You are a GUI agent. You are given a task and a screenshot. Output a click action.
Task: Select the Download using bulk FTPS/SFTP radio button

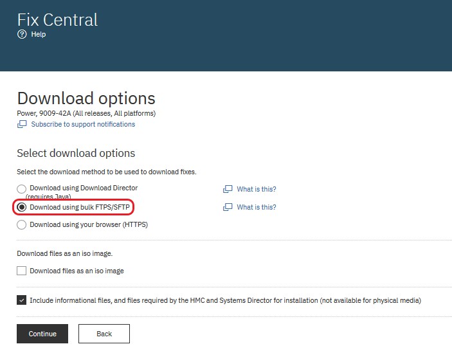[x=22, y=207]
